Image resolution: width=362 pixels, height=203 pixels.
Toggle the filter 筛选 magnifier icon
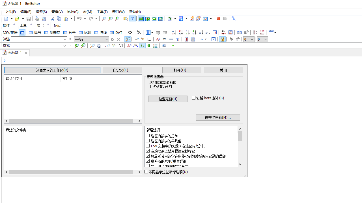128,39
